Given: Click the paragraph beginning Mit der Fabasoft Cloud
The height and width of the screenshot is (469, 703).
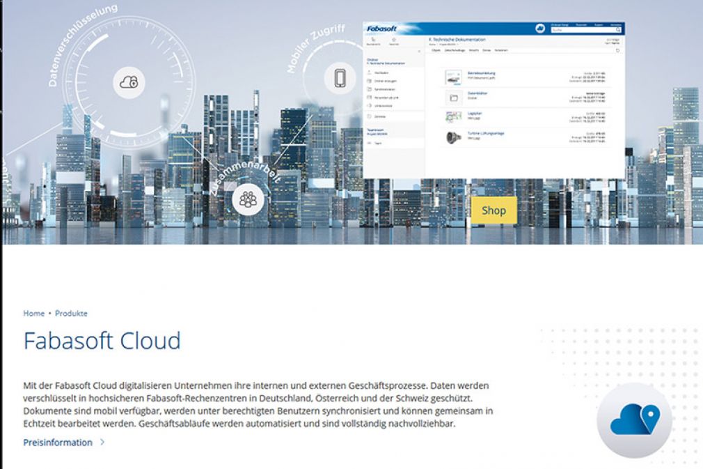Looking at the screenshot, I should pos(258,404).
